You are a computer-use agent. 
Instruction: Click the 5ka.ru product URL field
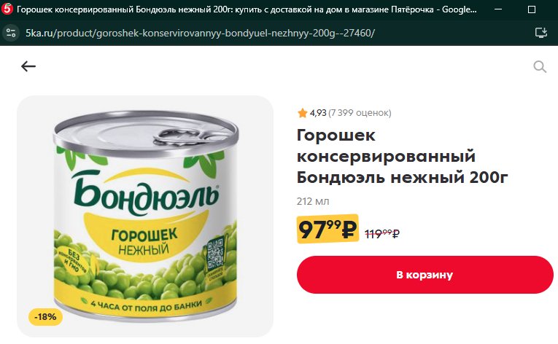coord(200,33)
